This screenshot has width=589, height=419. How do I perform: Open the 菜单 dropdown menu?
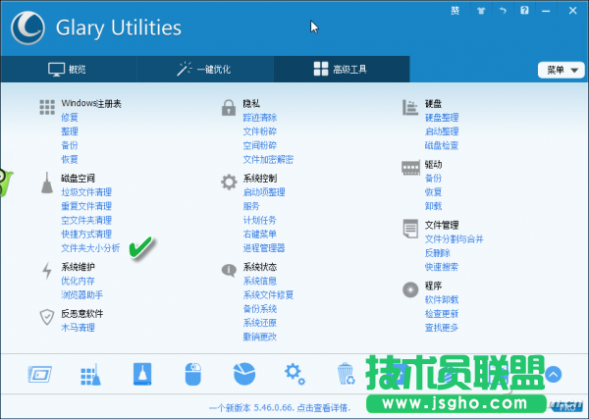(559, 70)
